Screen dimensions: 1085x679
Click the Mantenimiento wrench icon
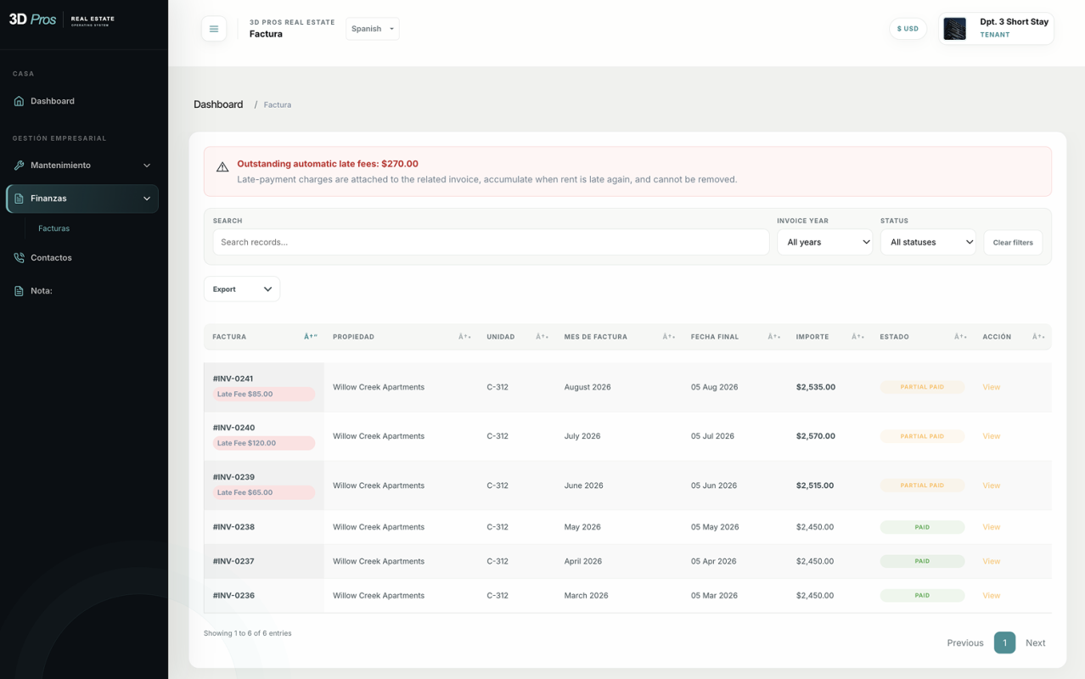[19, 166]
